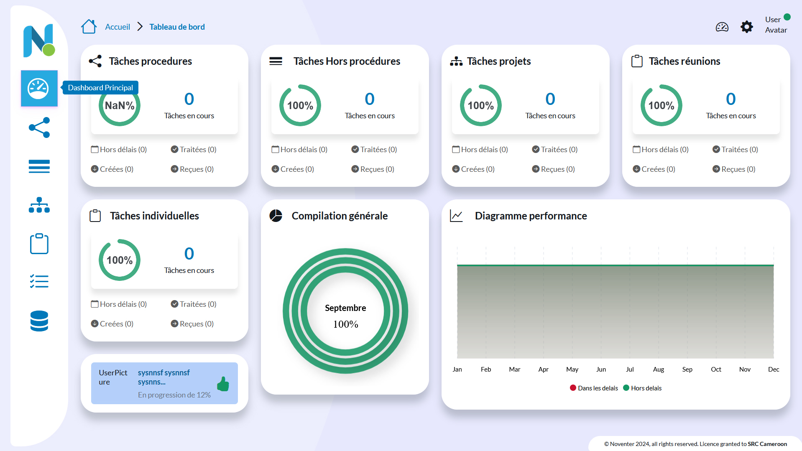Viewport: 802px width, 451px height.
Task: Select the Tableau de bord breadcrumb
Action: tap(177, 27)
